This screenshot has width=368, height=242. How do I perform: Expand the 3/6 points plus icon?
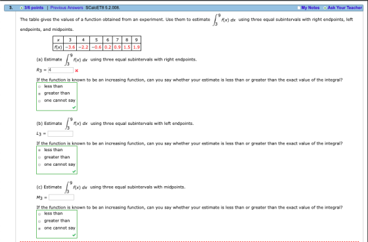tap(21, 8)
